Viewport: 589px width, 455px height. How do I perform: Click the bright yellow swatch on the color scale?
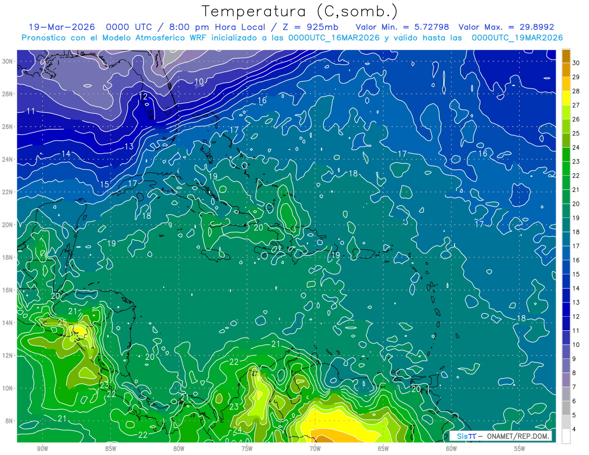pyautogui.click(x=566, y=98)
